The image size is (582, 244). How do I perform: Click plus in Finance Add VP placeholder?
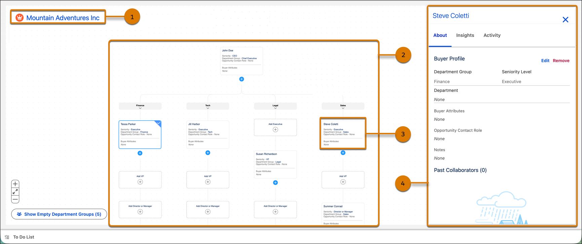[140, 182]
